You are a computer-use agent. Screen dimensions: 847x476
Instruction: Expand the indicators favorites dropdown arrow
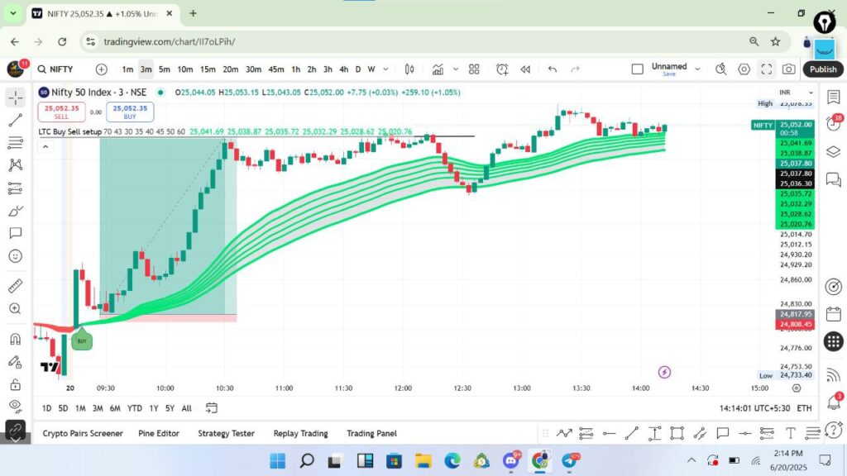click(x=456, y=69)
